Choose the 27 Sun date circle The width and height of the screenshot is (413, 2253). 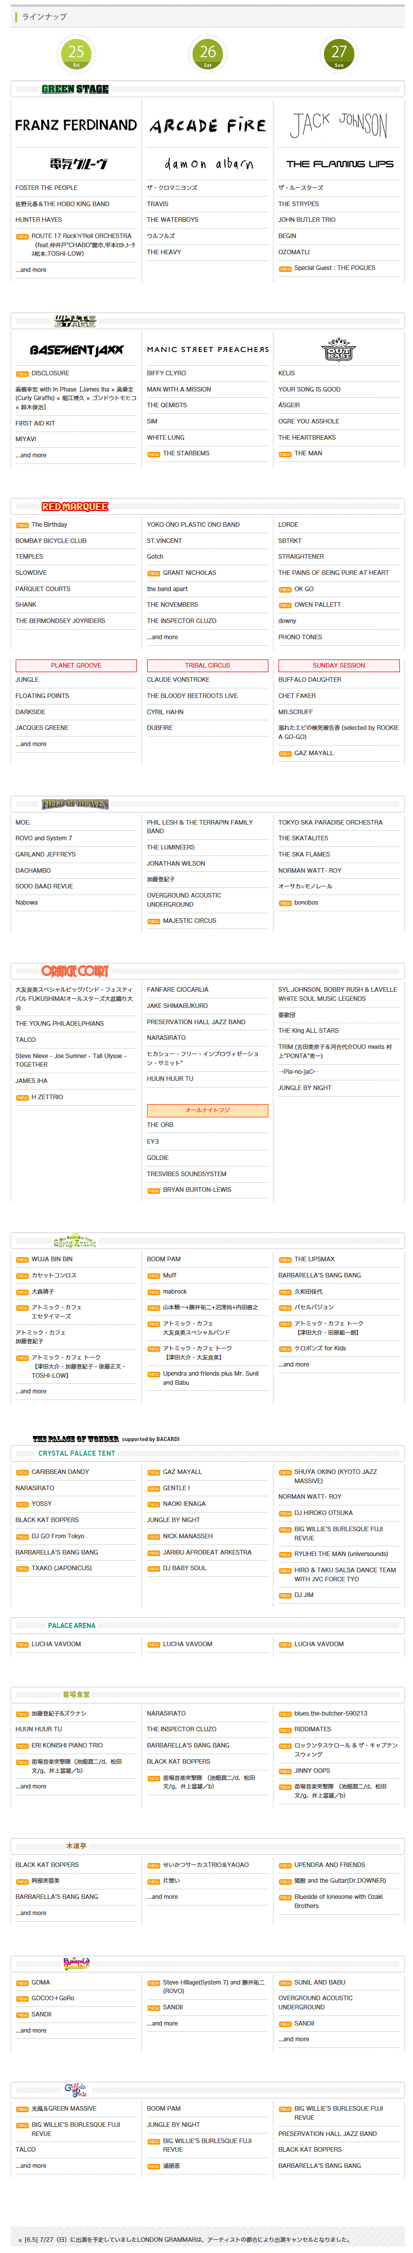(339, 53)
